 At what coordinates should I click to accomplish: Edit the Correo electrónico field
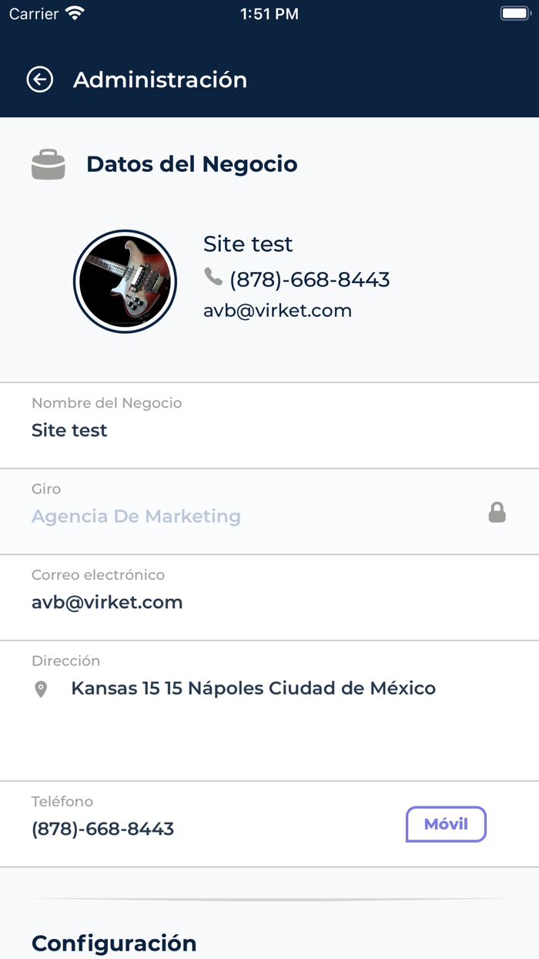click(x=269, y=597)
